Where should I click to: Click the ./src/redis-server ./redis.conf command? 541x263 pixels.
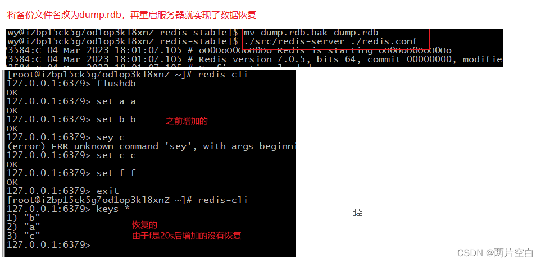[x=330, y=41]
